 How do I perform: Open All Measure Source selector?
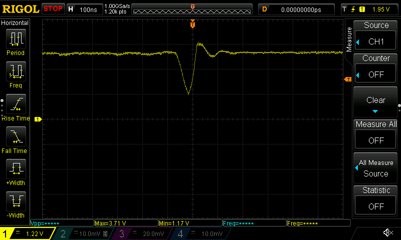coord(375,168)
